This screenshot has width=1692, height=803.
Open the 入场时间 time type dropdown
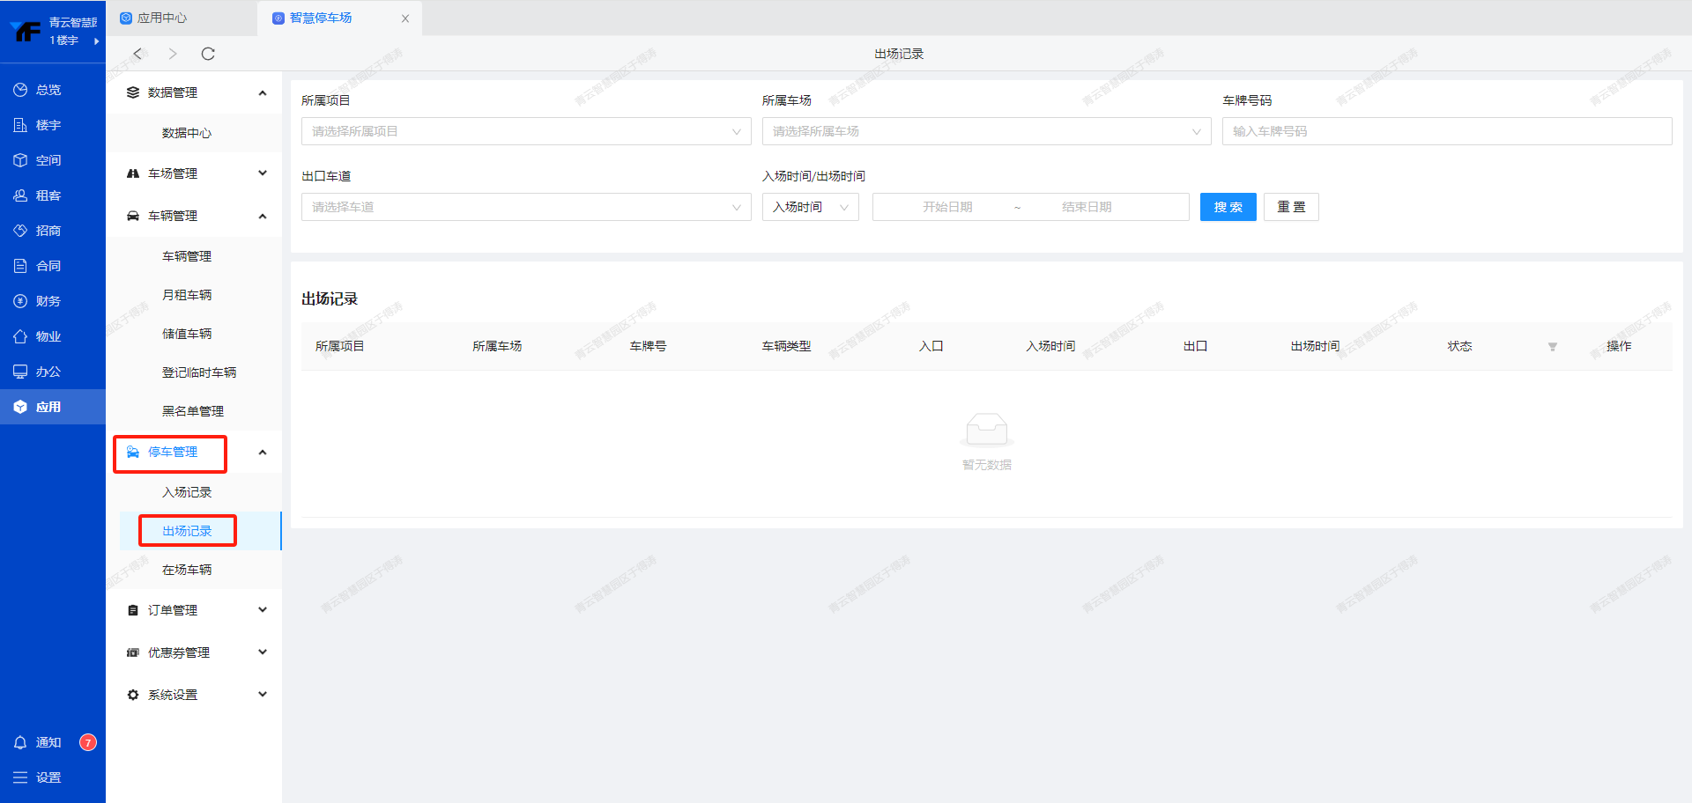tap(810, 207)
